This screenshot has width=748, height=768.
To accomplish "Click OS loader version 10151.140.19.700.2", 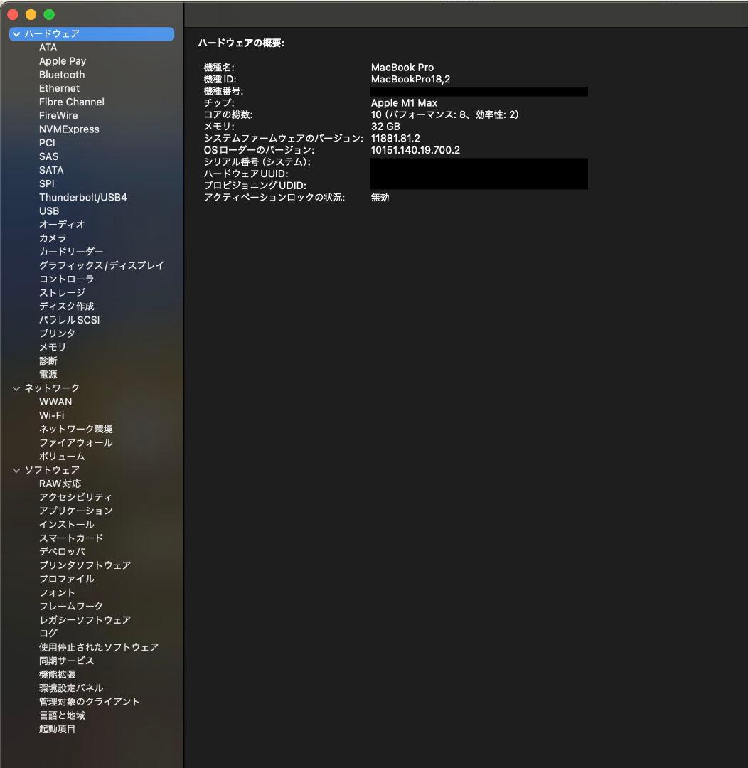I will pos(415,150).
